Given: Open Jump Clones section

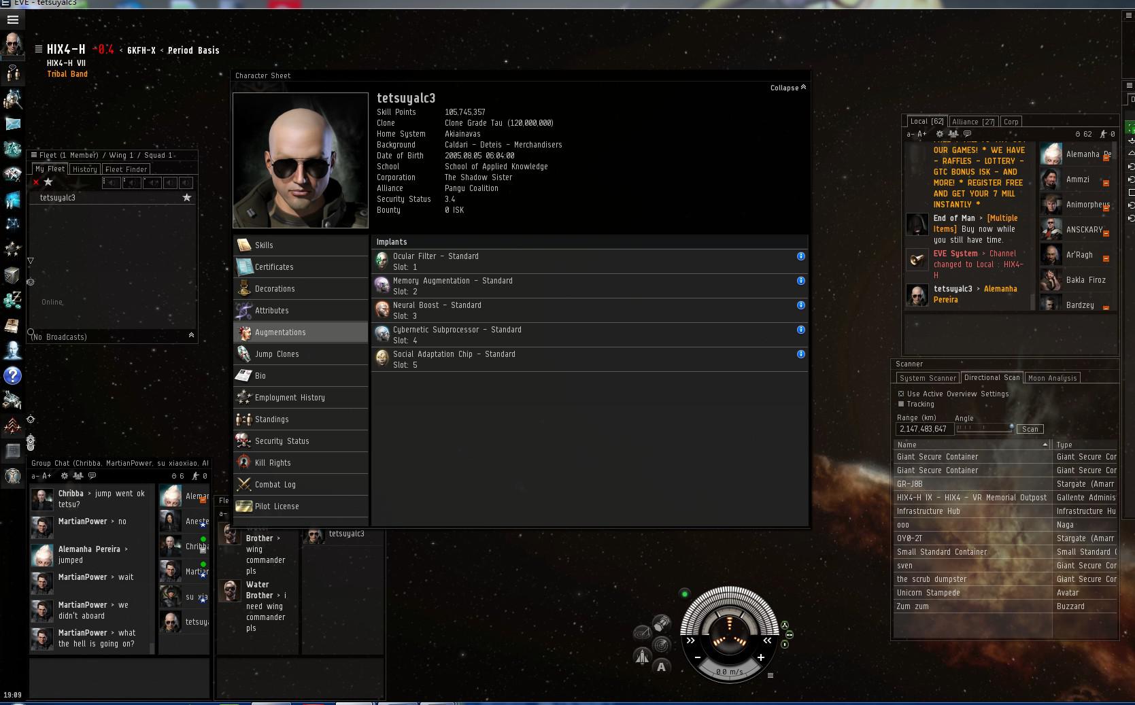Looking at the screenshot, I should tap(277, 354).
